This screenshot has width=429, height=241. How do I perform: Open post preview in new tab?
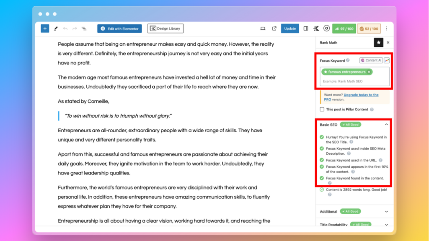pos(274,28)
